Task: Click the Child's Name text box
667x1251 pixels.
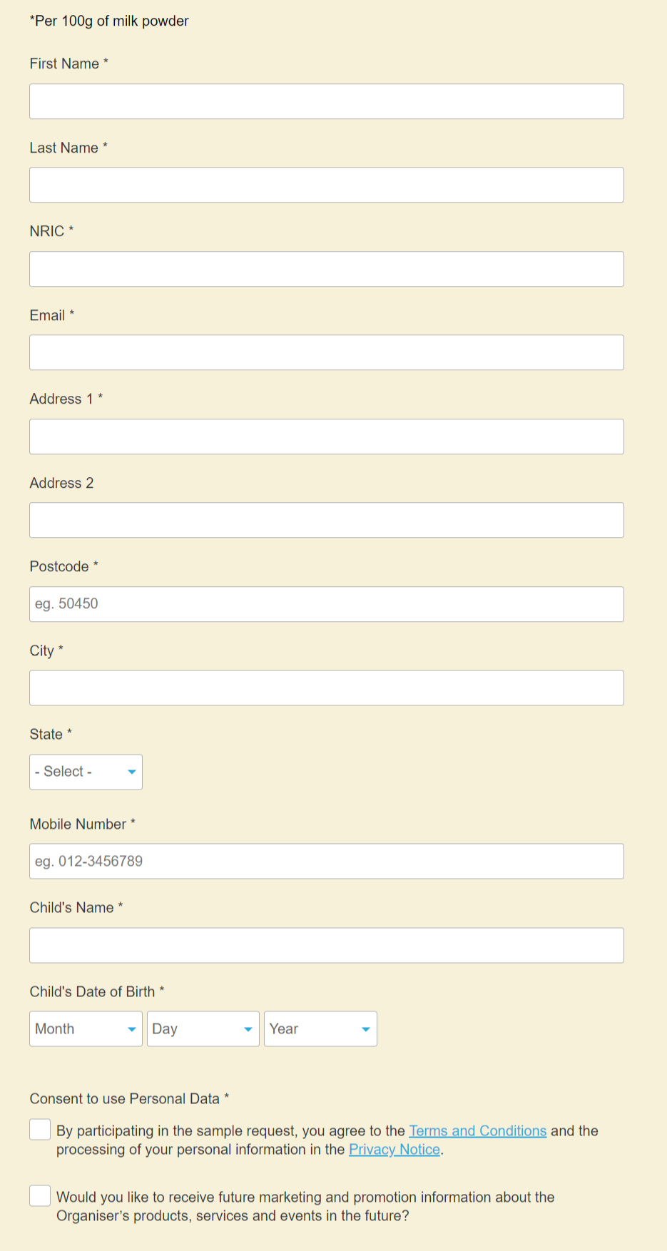Action: click(326, 945)
